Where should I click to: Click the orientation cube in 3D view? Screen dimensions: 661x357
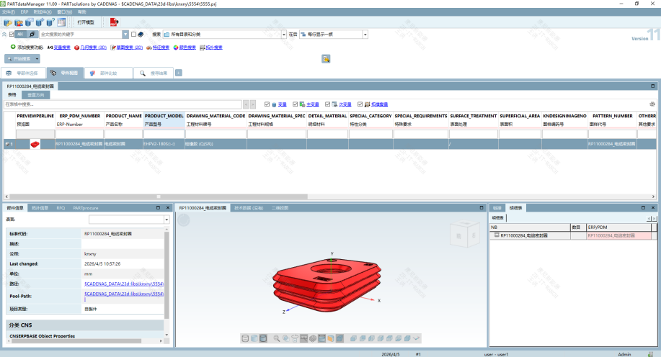click(x=465, y=235)
